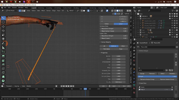Click Normalize in Vertex Weights
This screenshot has width=179, height=100.
click(107, 49)
